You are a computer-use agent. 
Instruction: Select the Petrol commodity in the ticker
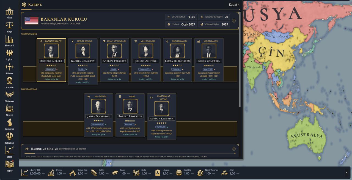57,172
